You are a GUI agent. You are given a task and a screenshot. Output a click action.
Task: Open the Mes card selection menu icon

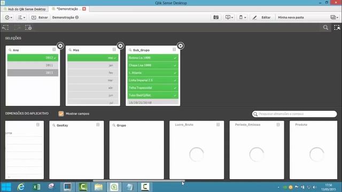click(x=114, y=50)
